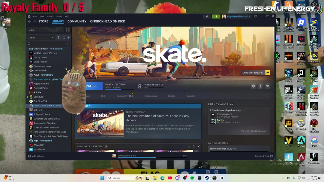
Task: Open the game info circle icon
Action: point(260,86)
